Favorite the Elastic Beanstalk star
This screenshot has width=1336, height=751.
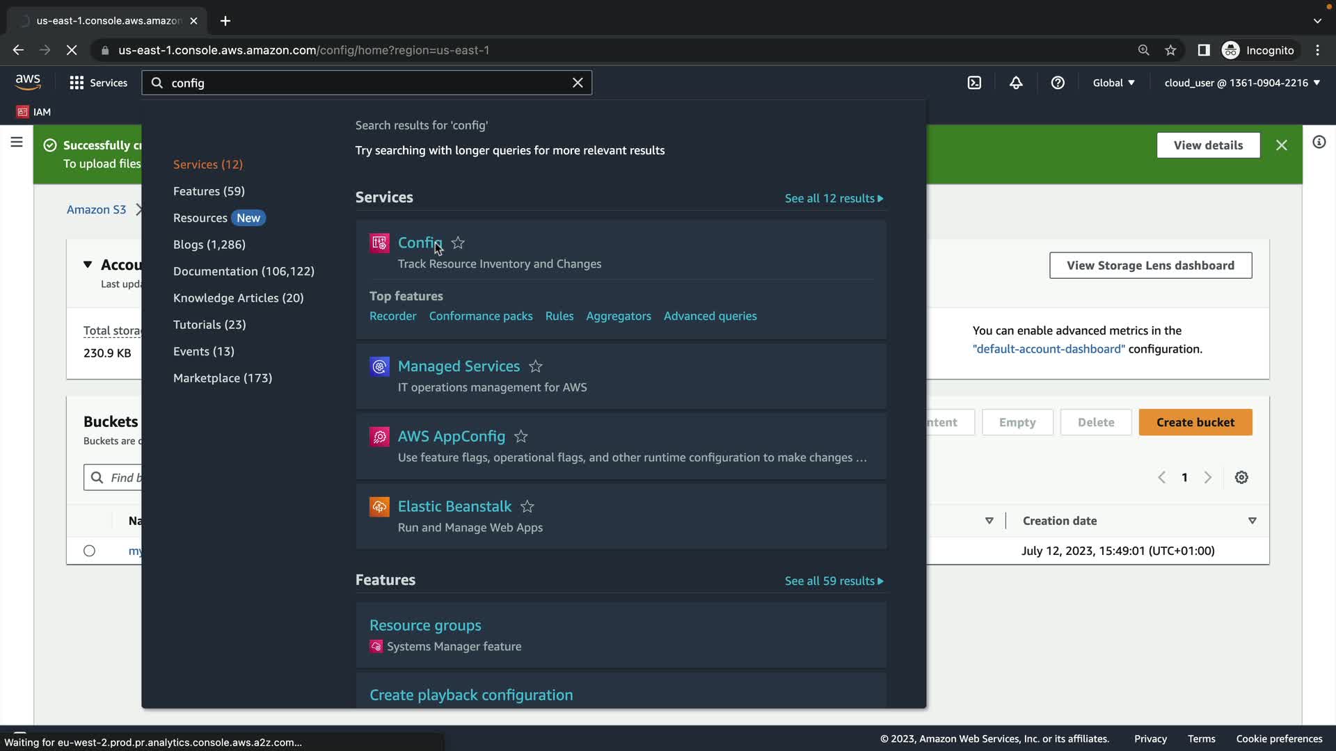[x=527, y=507]
